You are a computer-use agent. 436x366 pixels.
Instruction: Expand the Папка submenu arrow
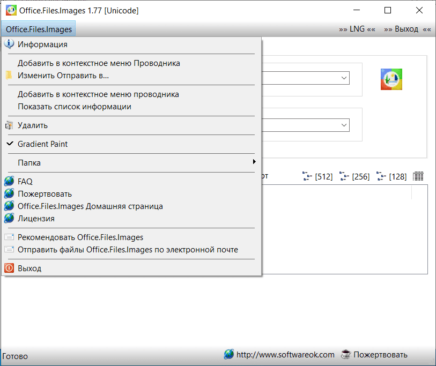pos(254,162)
